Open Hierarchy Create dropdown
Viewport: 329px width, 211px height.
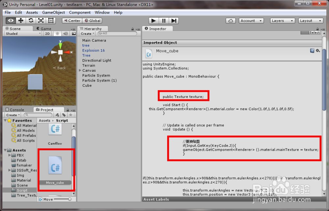(87, 34)
